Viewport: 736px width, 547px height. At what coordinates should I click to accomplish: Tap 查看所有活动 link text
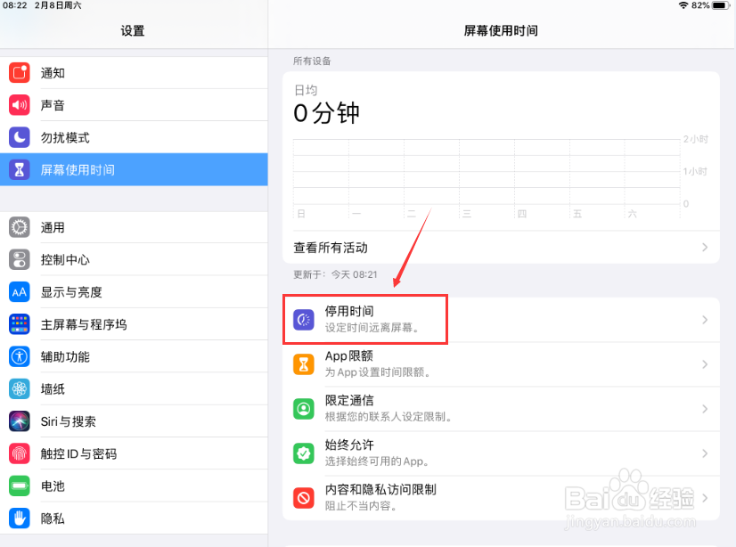331,248
